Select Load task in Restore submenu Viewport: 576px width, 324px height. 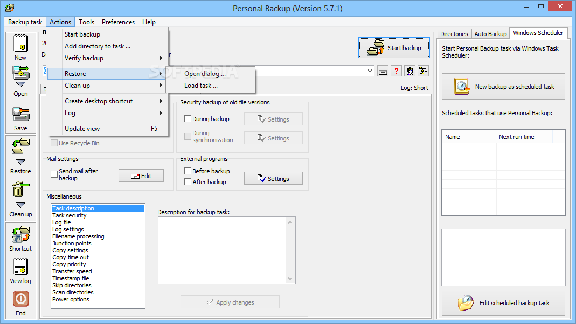tap(210, 86)
